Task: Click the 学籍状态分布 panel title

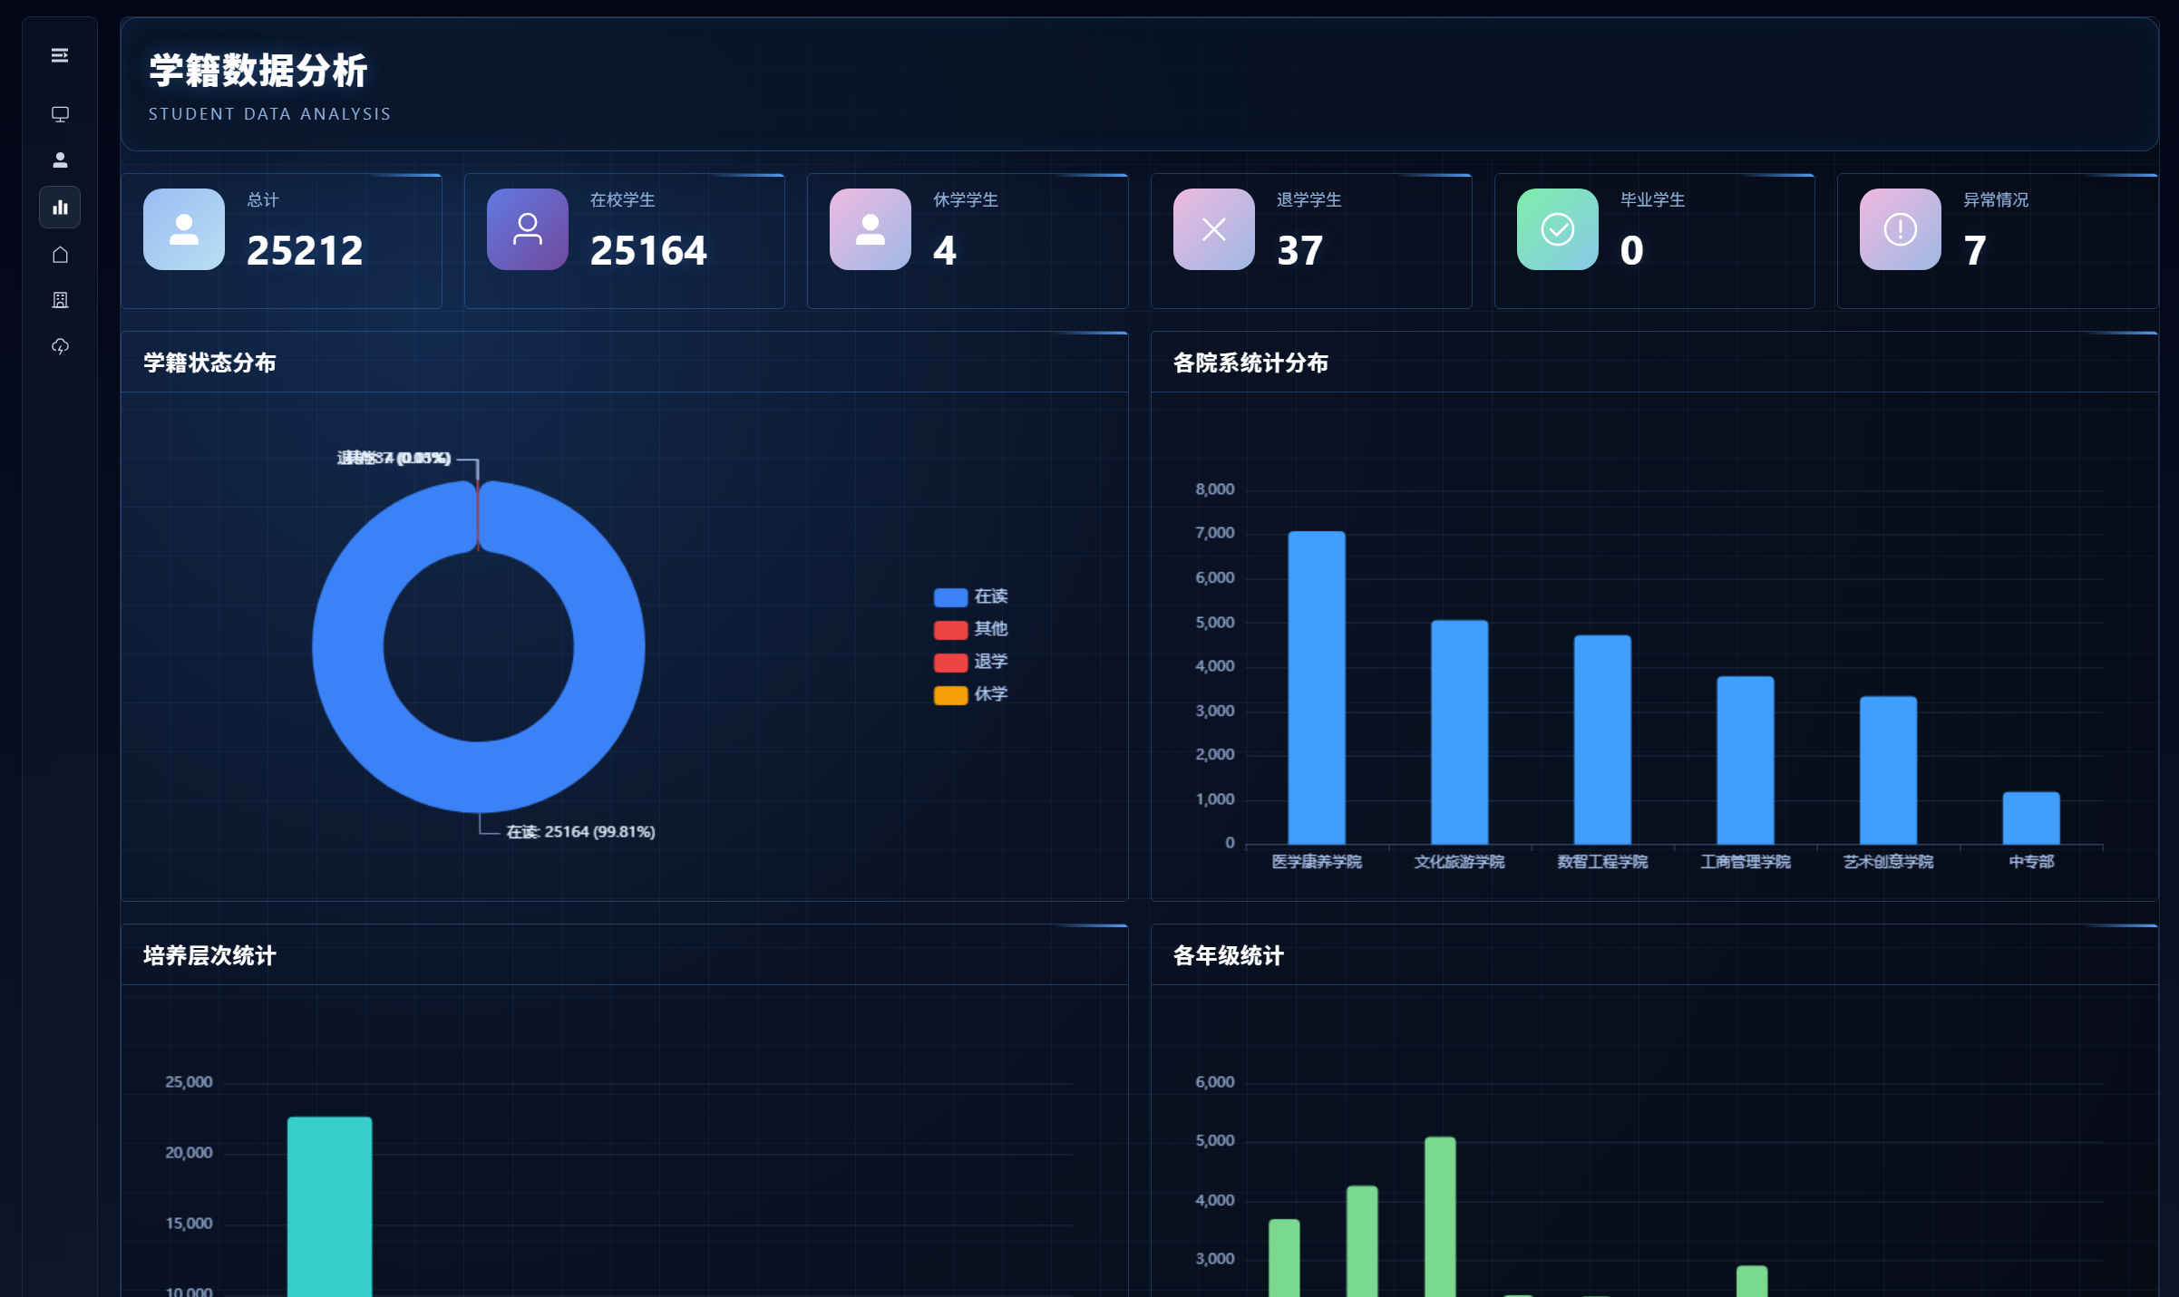Action: click(x=209, y=363)
